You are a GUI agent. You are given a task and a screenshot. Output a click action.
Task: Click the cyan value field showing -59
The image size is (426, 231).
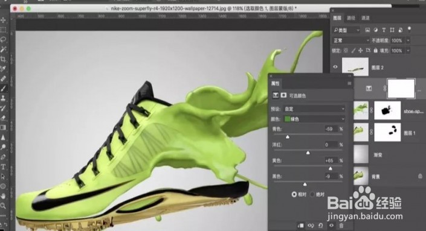[331, 129]
